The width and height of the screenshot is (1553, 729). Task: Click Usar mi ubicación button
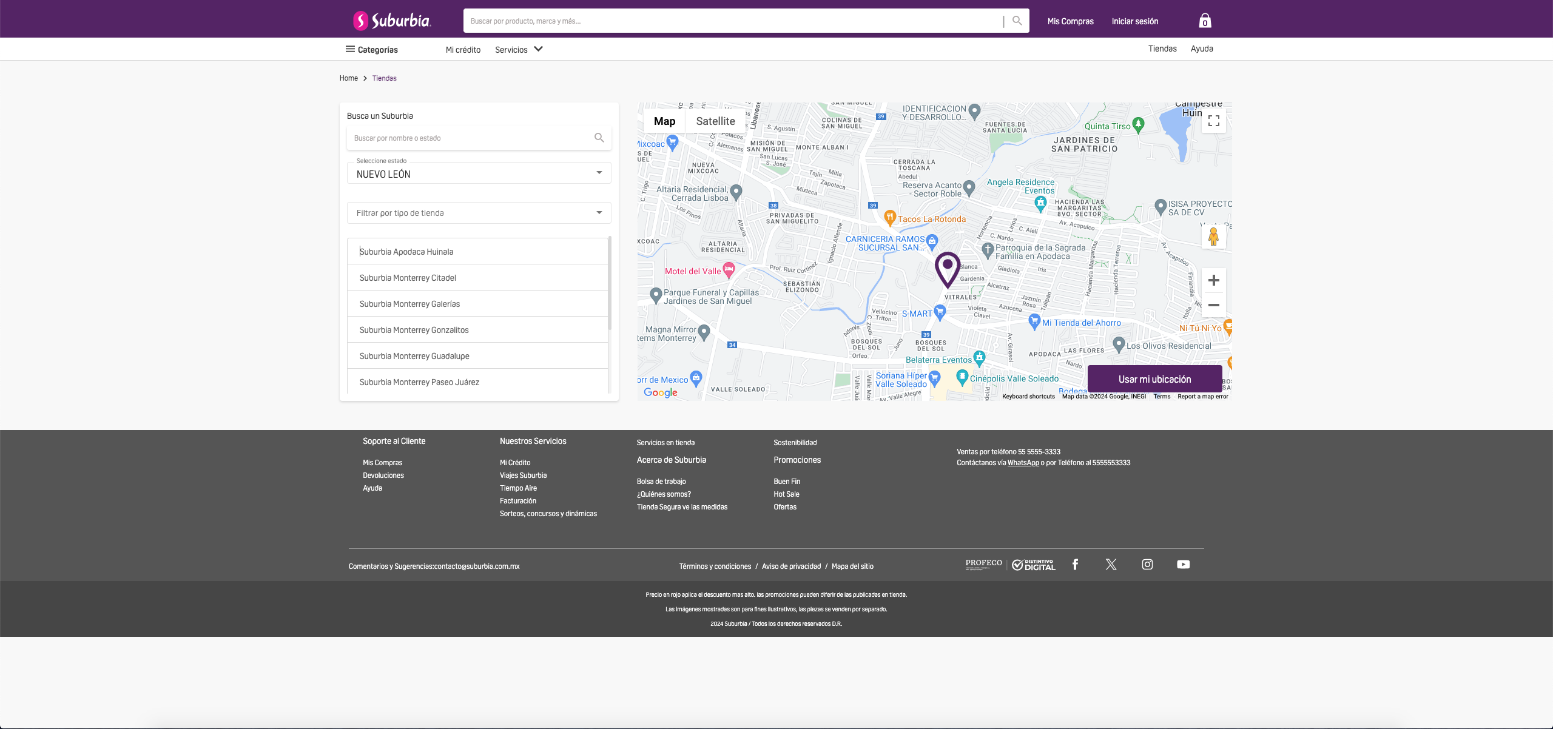click(1154, 379)
